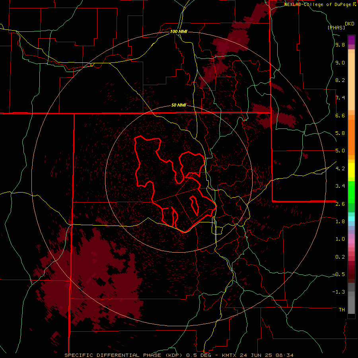Click the 4.2 scale label
358x358 pixels.
pos(340,169)
